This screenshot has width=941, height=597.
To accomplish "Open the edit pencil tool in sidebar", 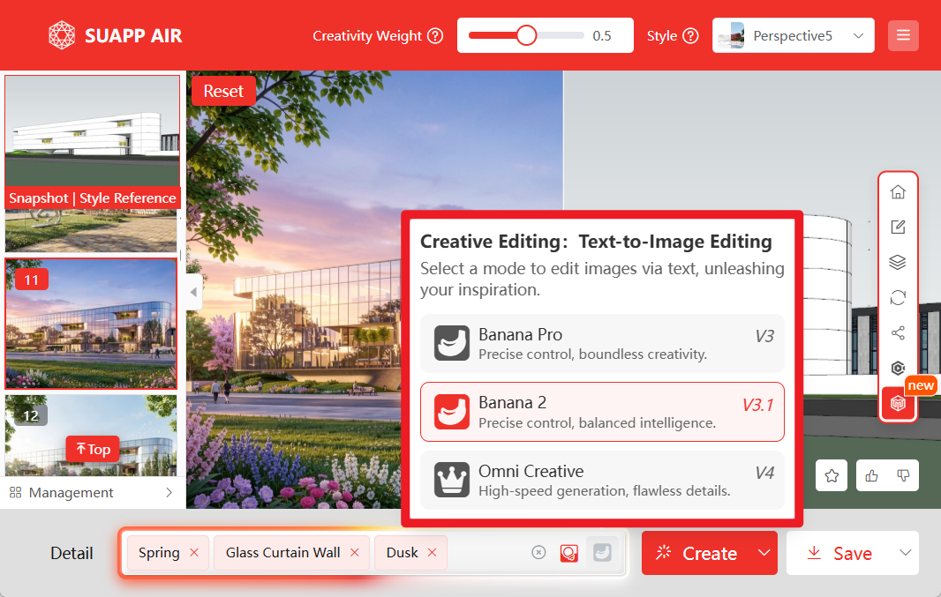I will tap(898, 228).
